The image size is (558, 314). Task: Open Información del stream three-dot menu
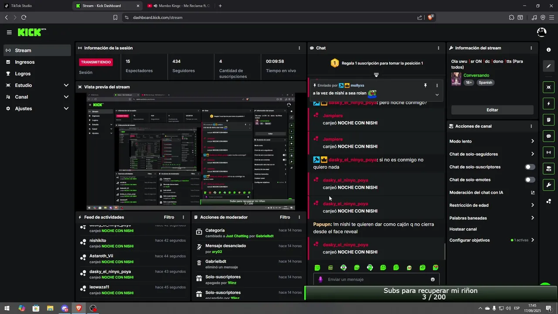point(531,48)
